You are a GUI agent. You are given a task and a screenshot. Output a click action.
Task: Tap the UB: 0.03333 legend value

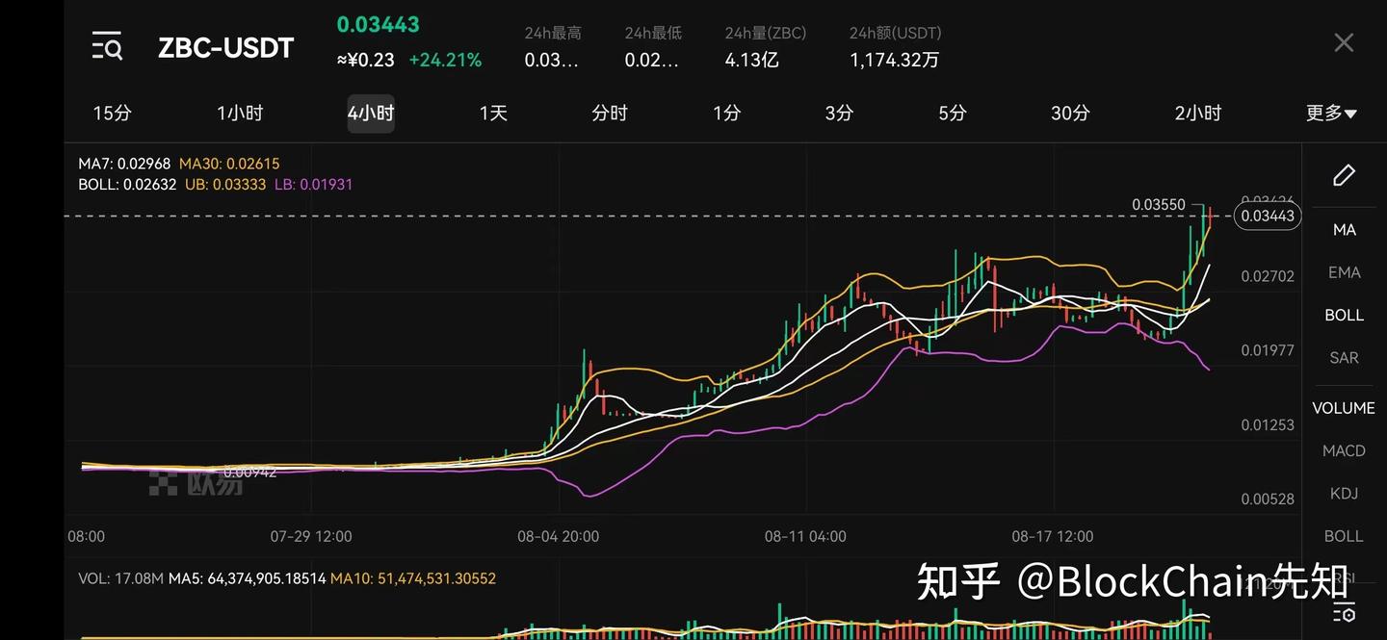click(225, 184)
